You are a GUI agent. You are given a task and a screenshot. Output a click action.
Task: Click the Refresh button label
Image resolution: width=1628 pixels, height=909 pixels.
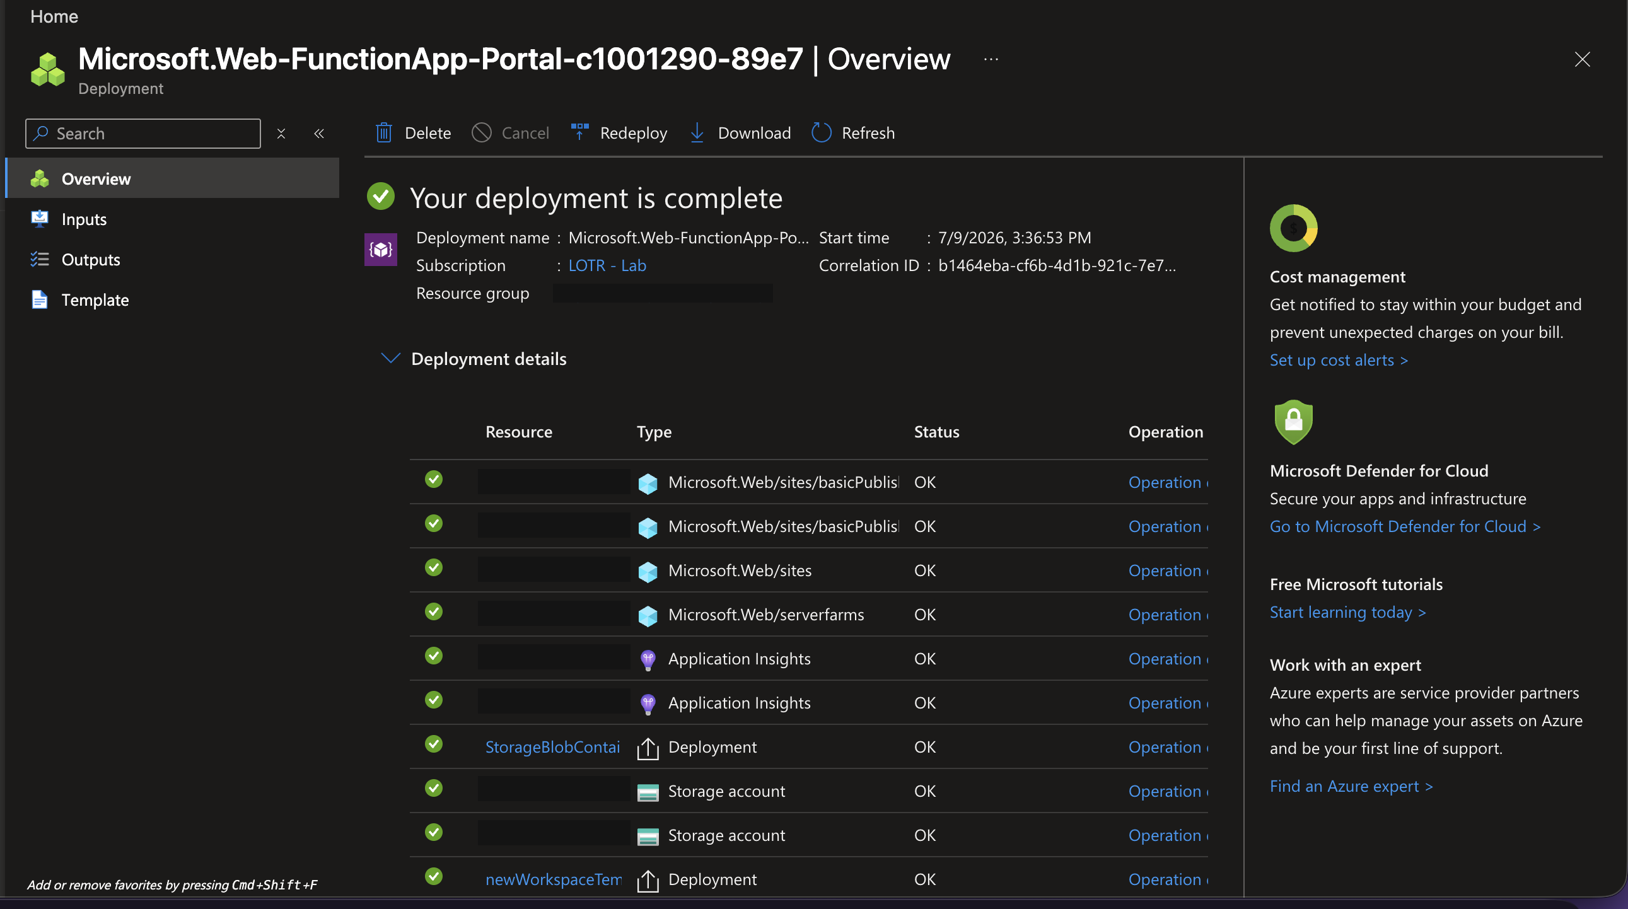click(x=868, y=132)
